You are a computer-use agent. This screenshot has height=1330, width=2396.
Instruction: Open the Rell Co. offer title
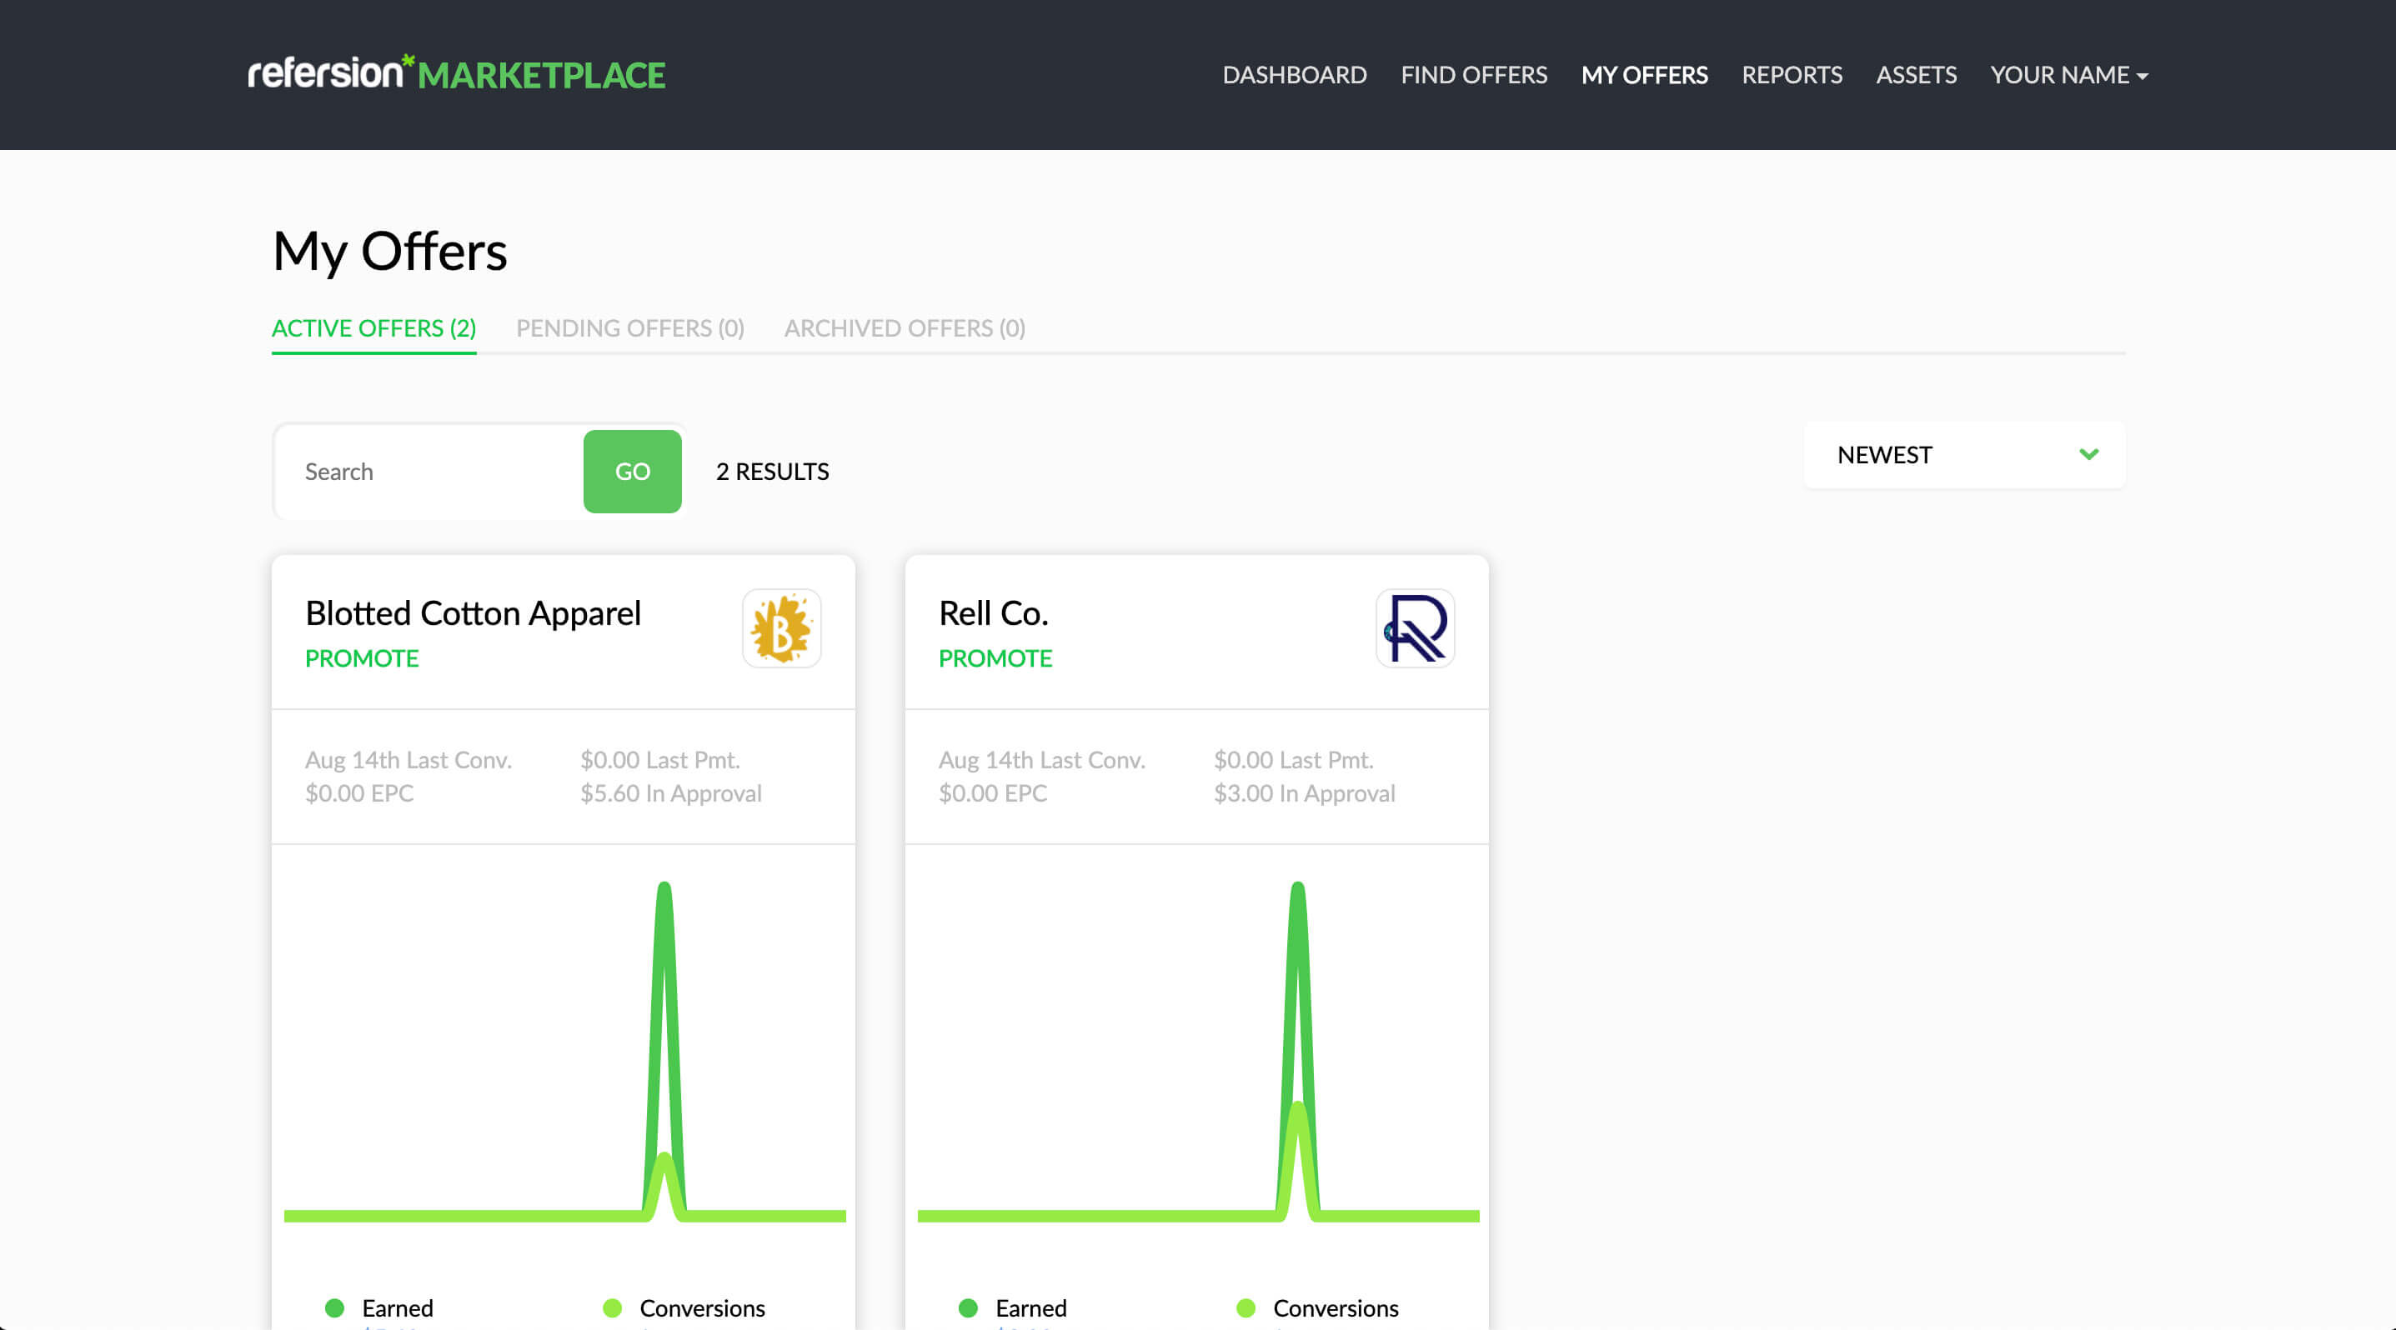pyautogui.click(x=994, y=613)
